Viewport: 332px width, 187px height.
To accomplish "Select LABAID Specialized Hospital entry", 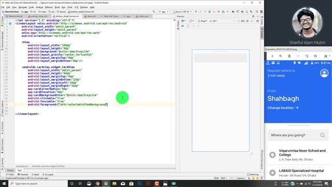I will 298,173.
